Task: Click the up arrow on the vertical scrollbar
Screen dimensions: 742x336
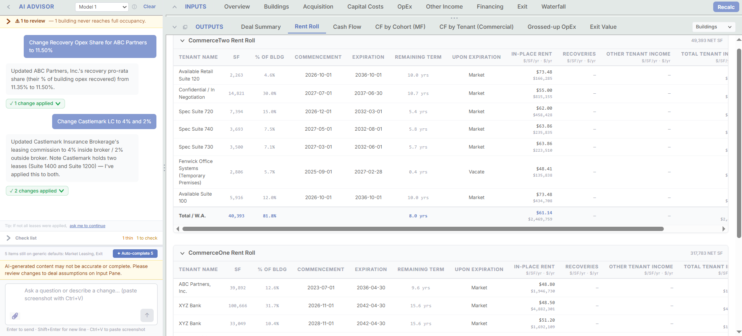Action: [x=739, y=40]
